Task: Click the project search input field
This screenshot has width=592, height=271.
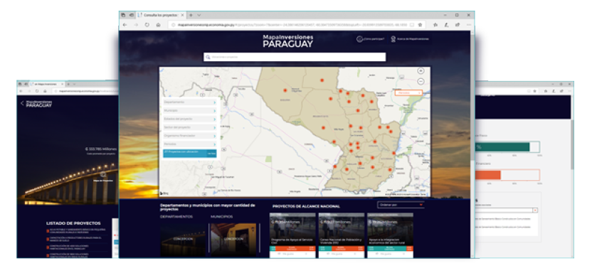Action: coord(295,57)
